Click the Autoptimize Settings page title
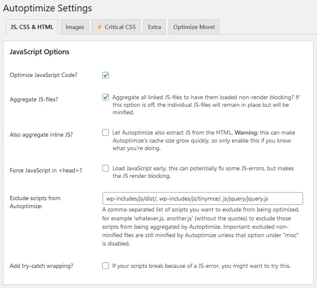 click(48, 8)
